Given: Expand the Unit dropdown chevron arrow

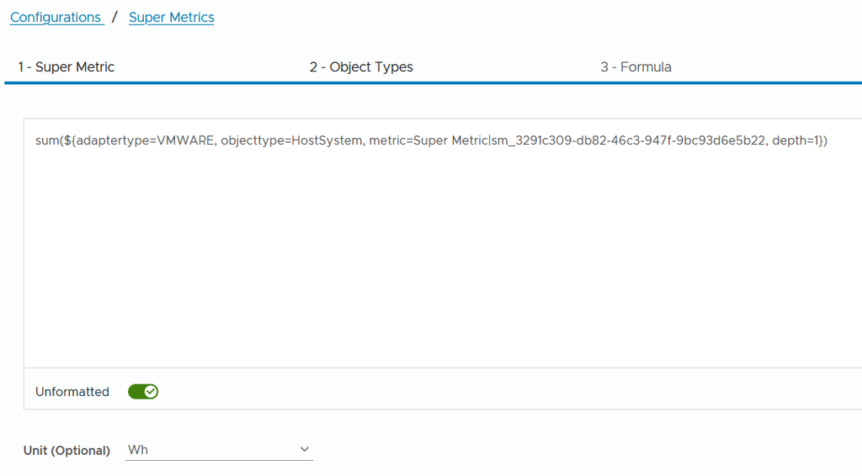Looking at the screenshot, I should pos(304,450).
